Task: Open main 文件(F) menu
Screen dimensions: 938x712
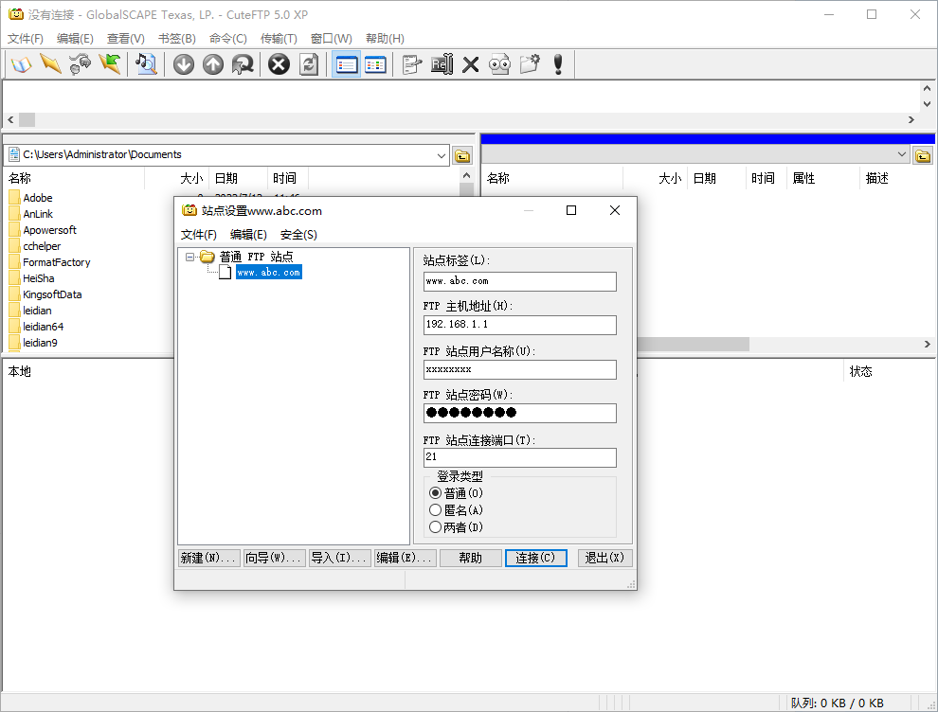Action: tap(26, 38)
